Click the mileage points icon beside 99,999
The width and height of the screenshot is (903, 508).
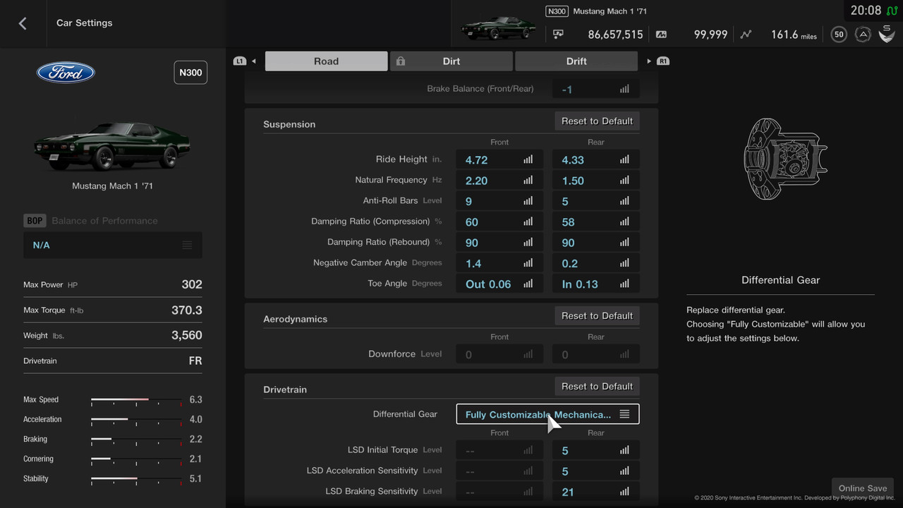coord(661,34)
